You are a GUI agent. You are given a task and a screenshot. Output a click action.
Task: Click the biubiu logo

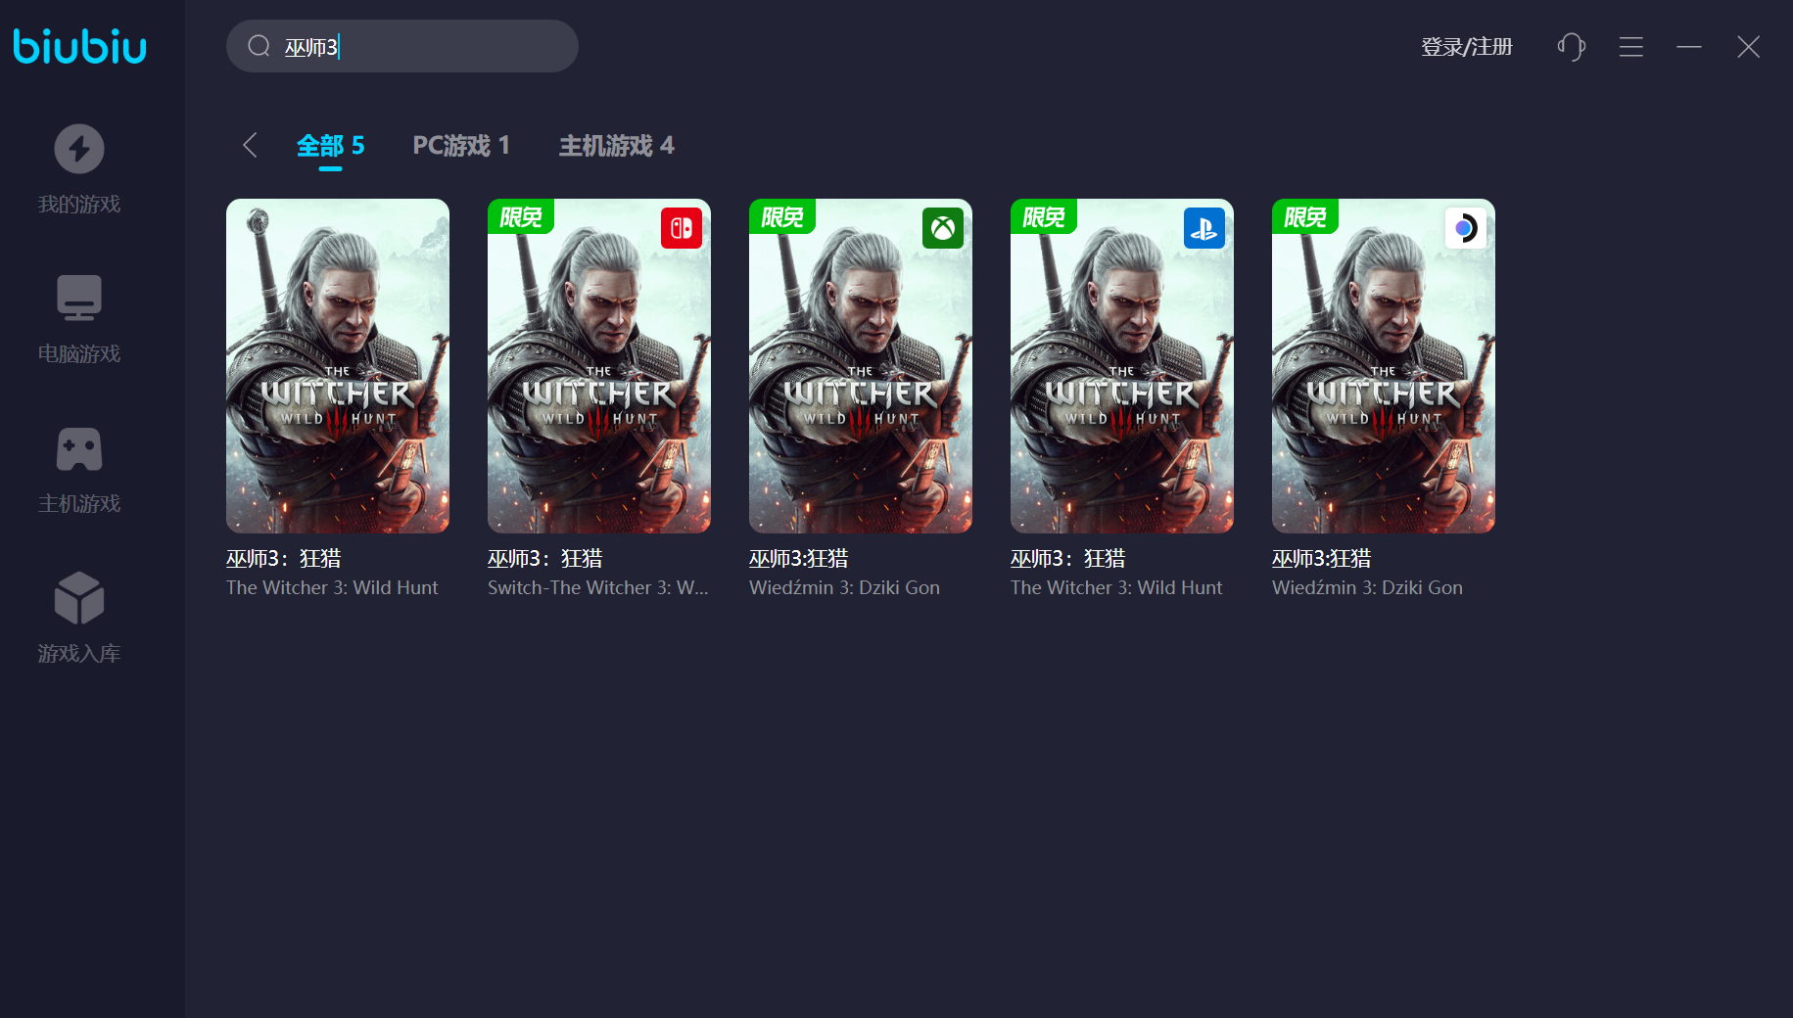[x=79, y=46]
